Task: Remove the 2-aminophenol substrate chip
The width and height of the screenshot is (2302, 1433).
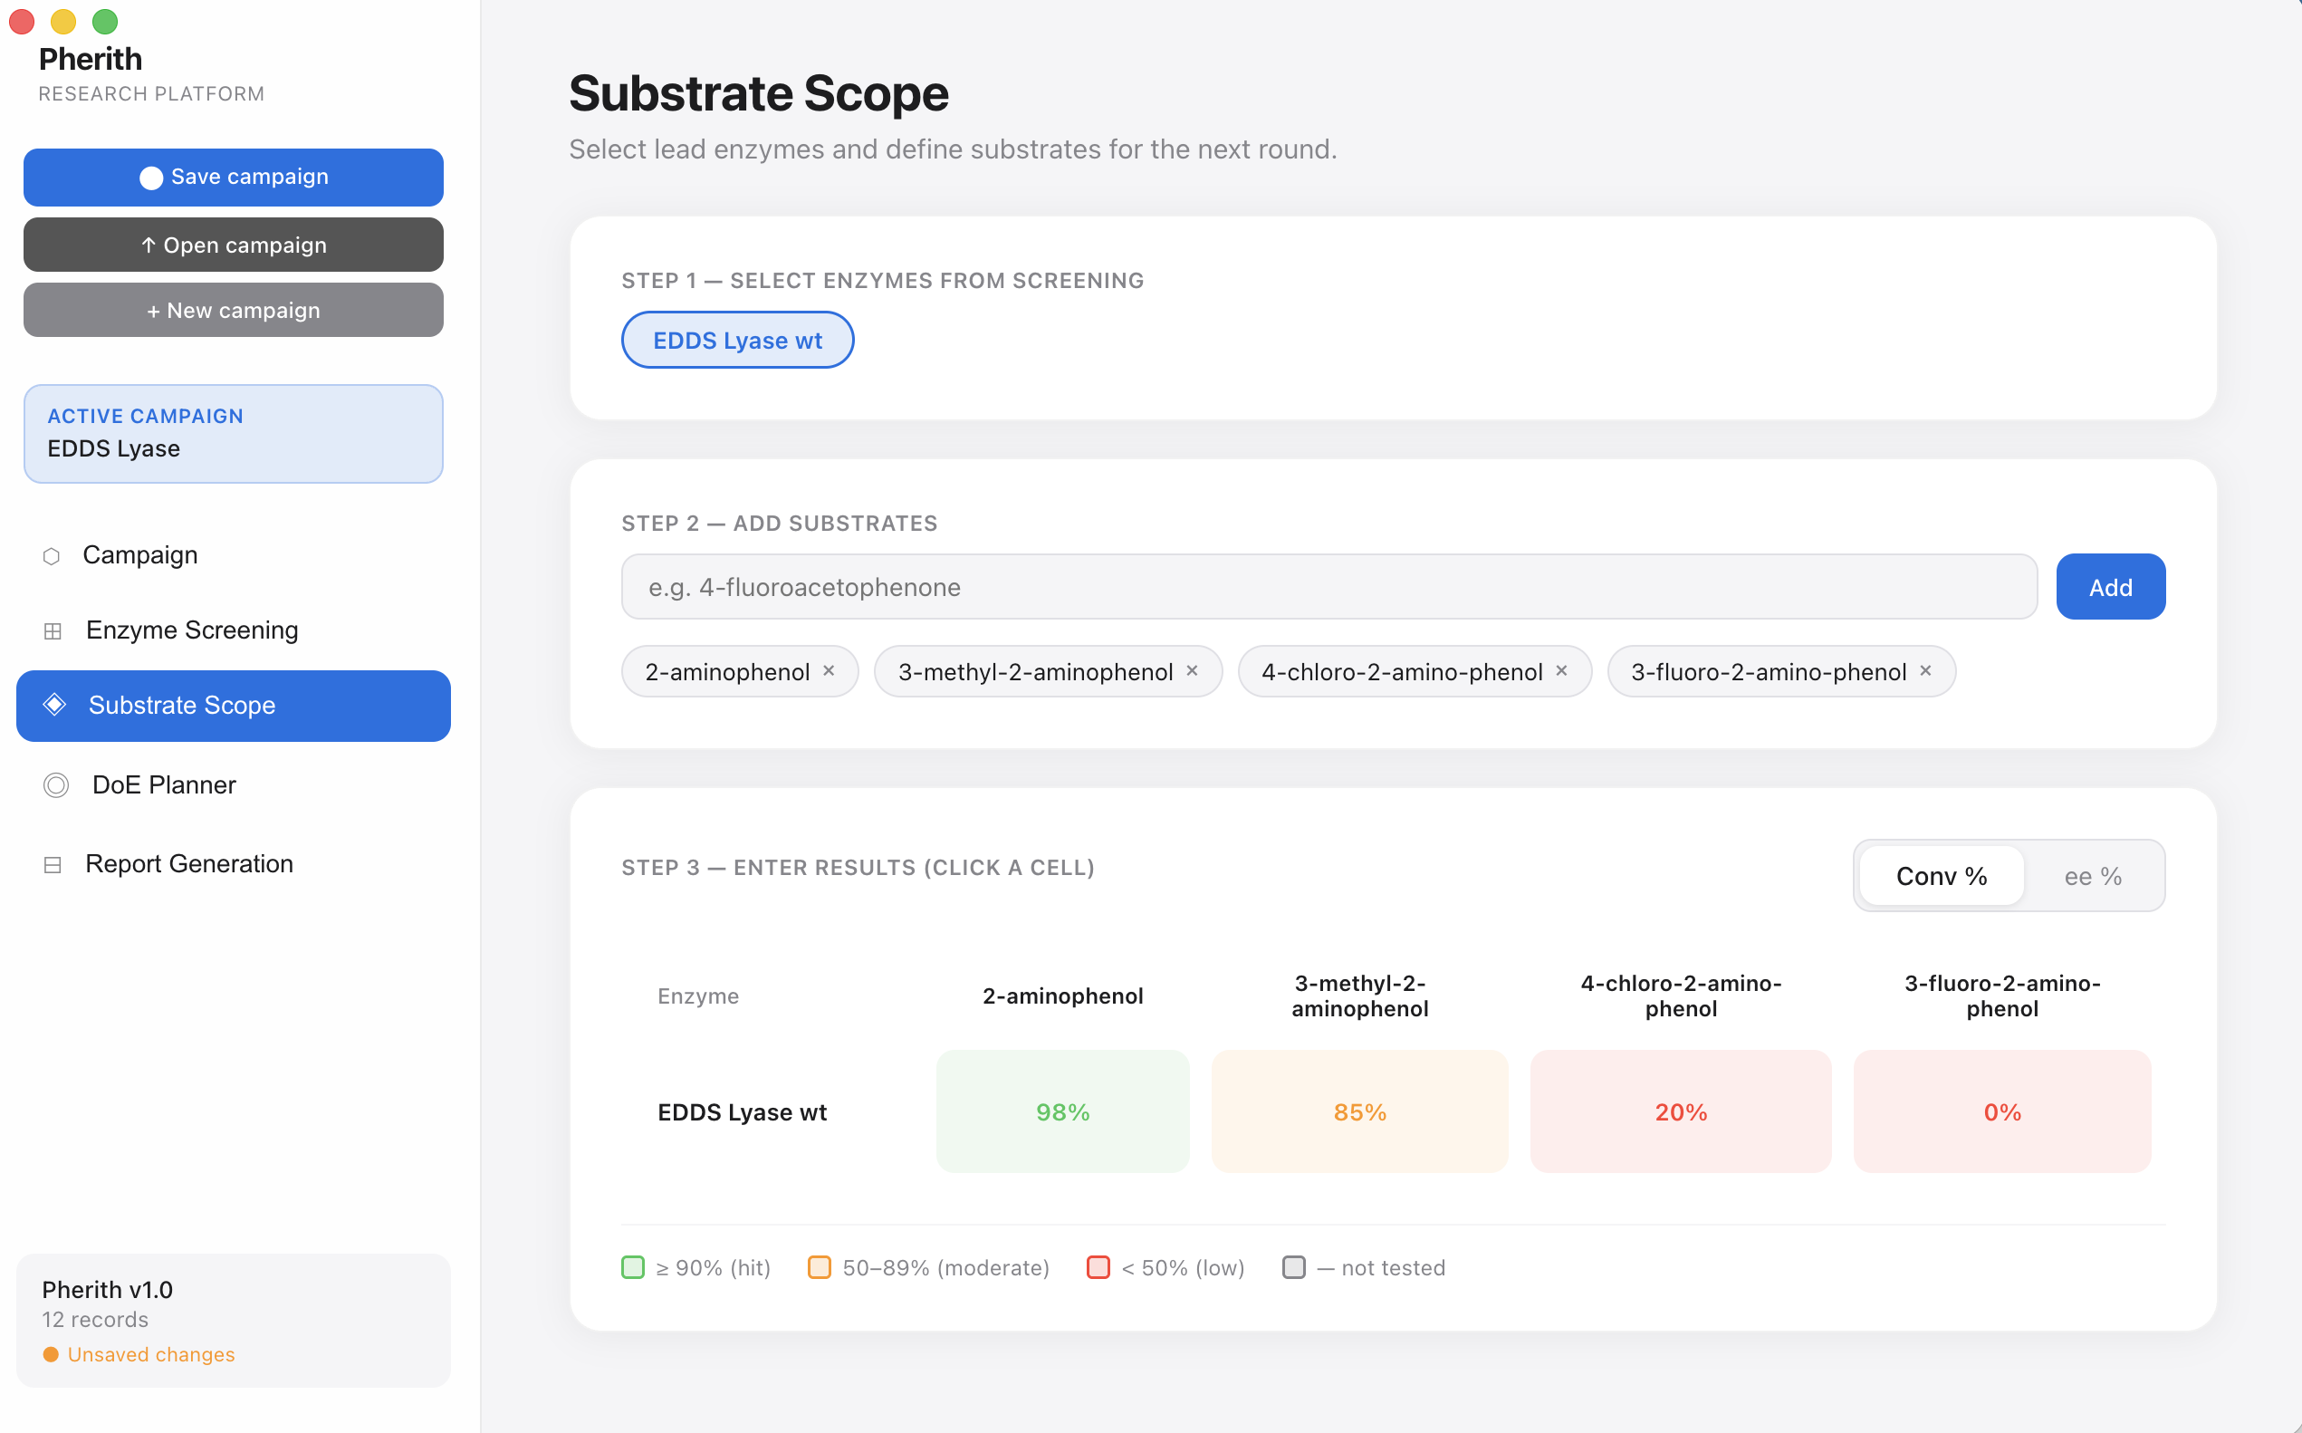Action: coord(829,670)
